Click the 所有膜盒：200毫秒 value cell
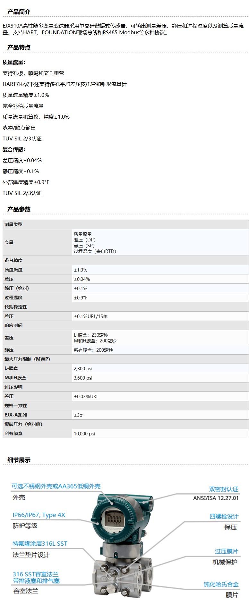This screenshot has width=249, height=613. tap(160, 350)
